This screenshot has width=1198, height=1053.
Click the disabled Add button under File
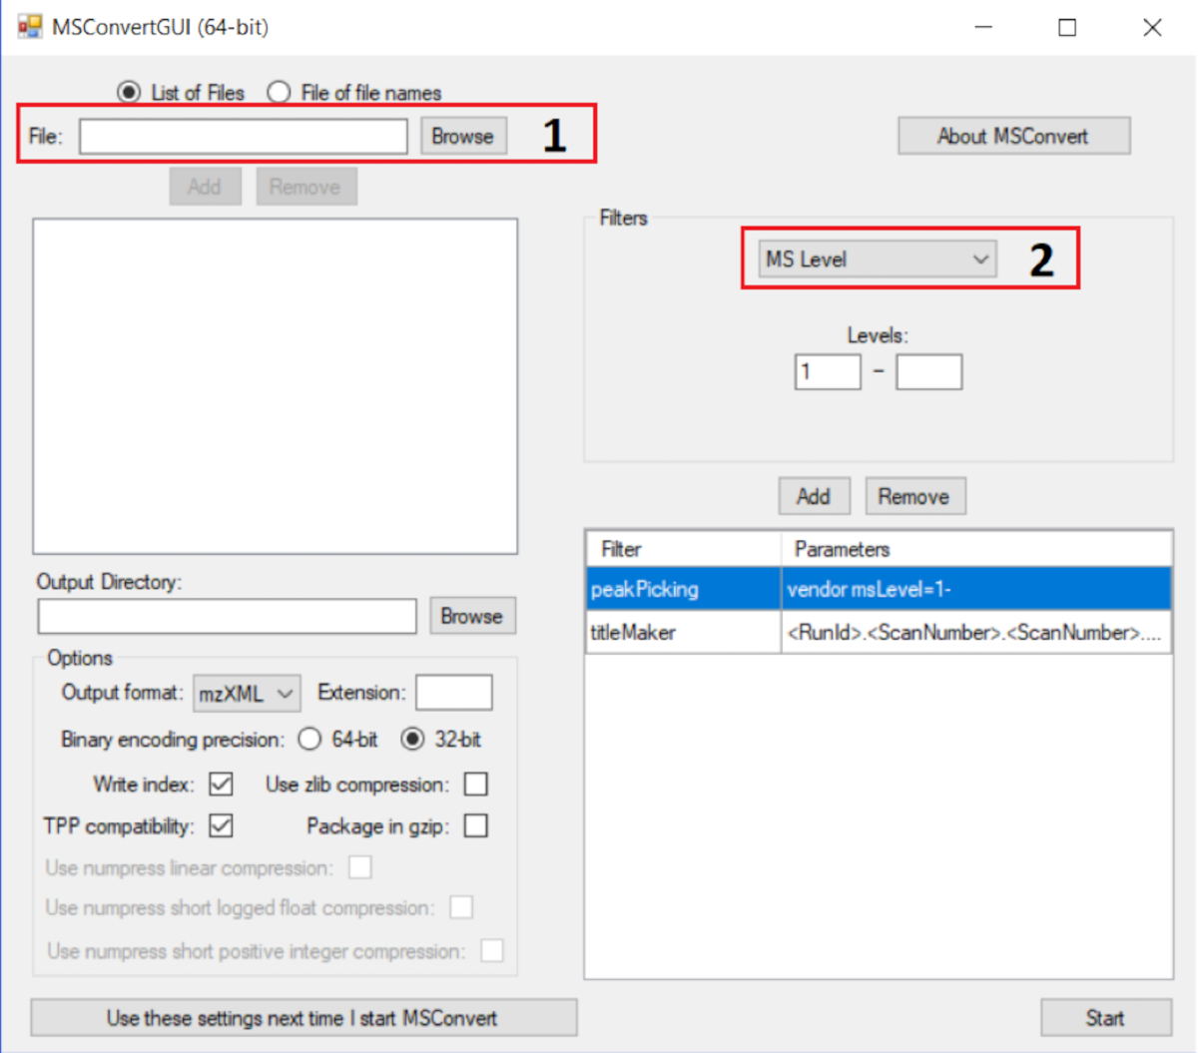(205, 187)
